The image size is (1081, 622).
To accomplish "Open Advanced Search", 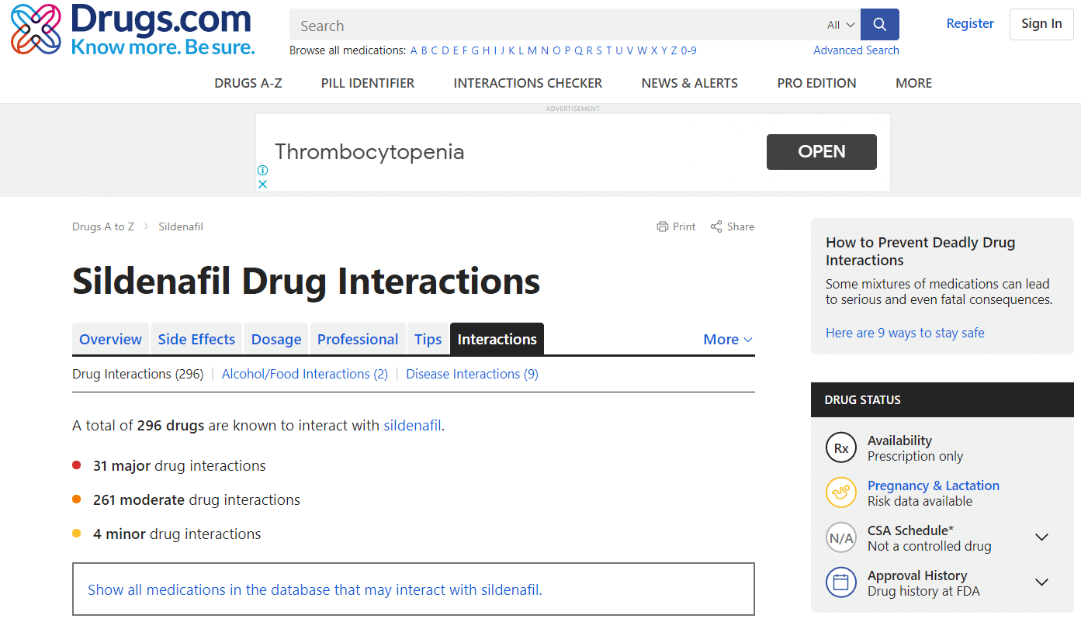I will tap(856, 50).
